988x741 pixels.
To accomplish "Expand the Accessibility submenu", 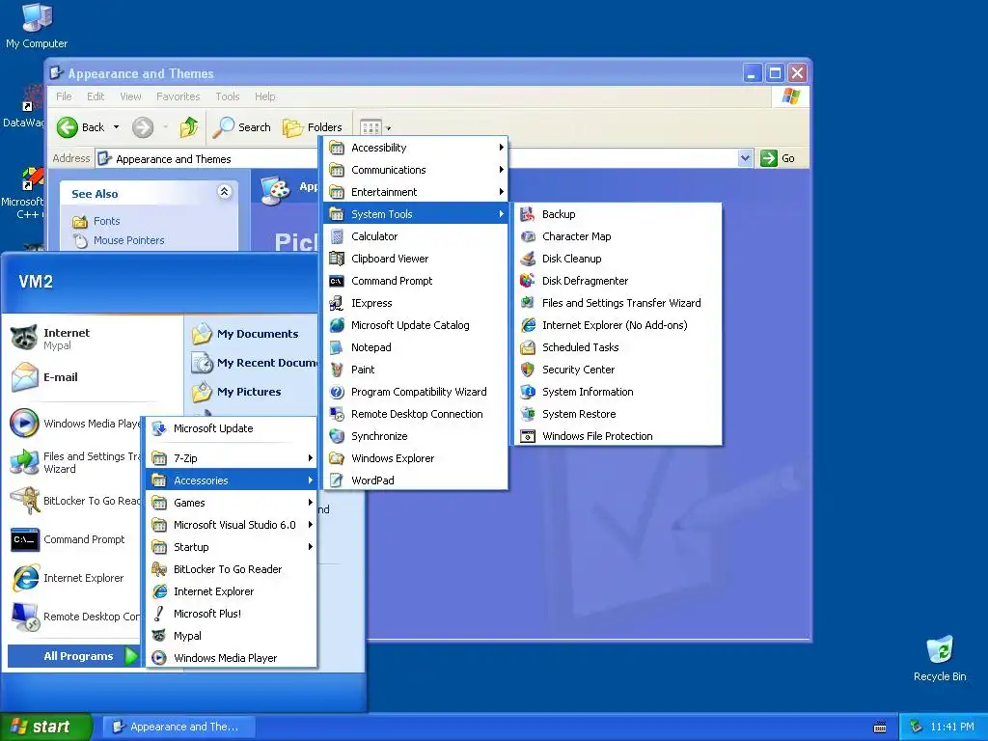I will pos(416,148).
